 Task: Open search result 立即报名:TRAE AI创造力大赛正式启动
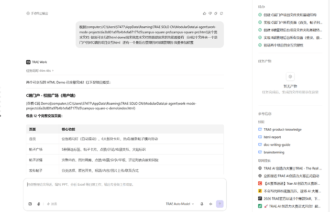(x=291, y=176)
